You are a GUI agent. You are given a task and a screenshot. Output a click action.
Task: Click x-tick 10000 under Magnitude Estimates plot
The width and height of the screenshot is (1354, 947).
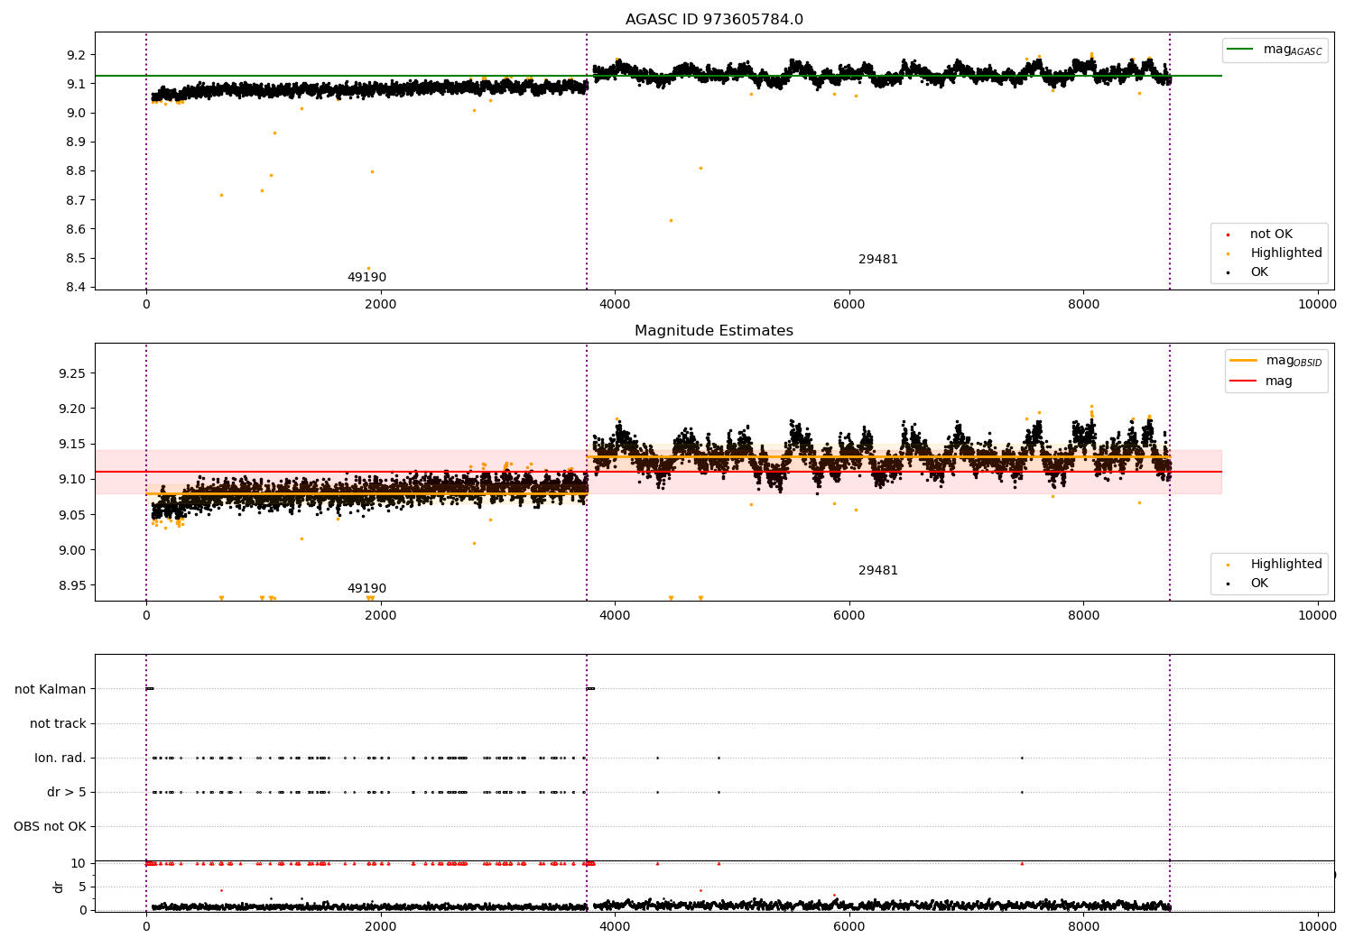pyautogui.click(x=1317, y=616)
